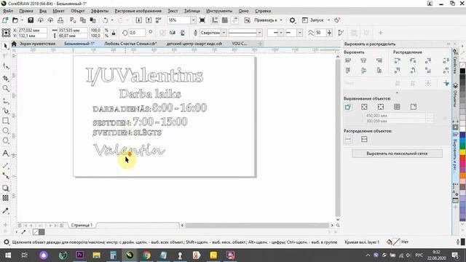This screenshot has width=466, height=262.
Task: Click the Undo arrow icon
Action: 105,20
